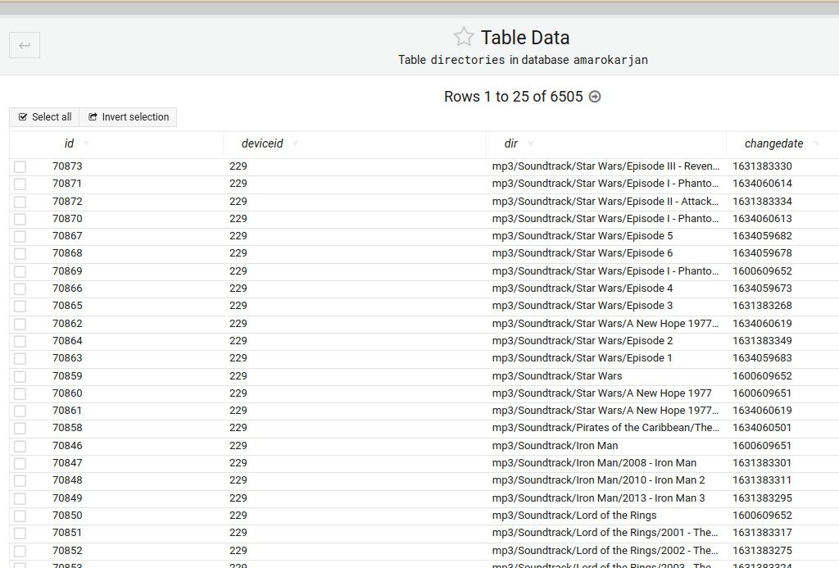Select the checkbox for row 70864
This screenshot has width=839, height=568.
click(20, 341)
